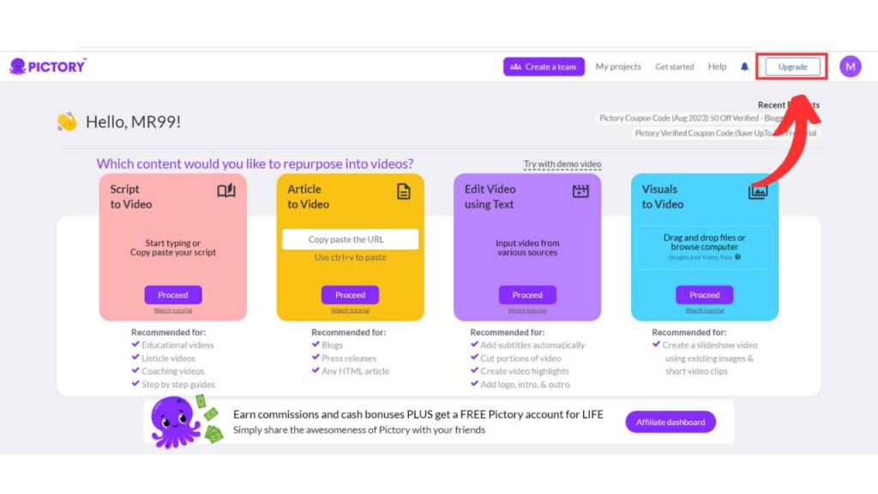
Task: Open Watch tutorial under Article to Video
Action: click(x=350, y=310)
